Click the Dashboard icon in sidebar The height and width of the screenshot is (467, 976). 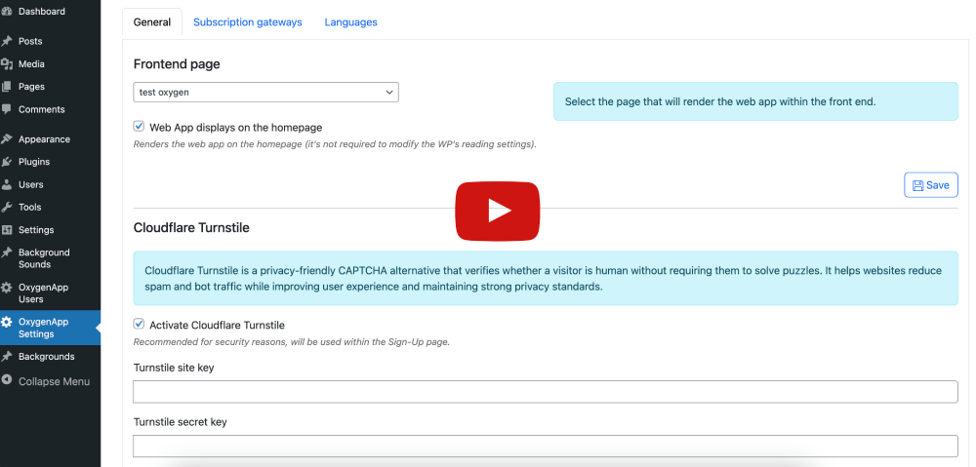click(7, 12)
